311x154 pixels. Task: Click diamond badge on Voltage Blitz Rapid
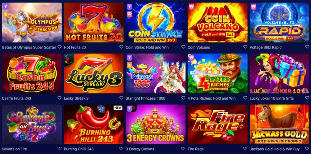click(x=254, y=6)
